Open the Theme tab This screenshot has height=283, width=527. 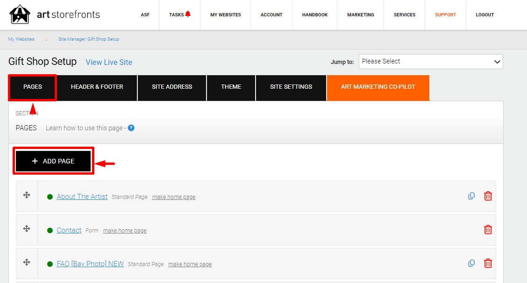click(x=231, y=87)
